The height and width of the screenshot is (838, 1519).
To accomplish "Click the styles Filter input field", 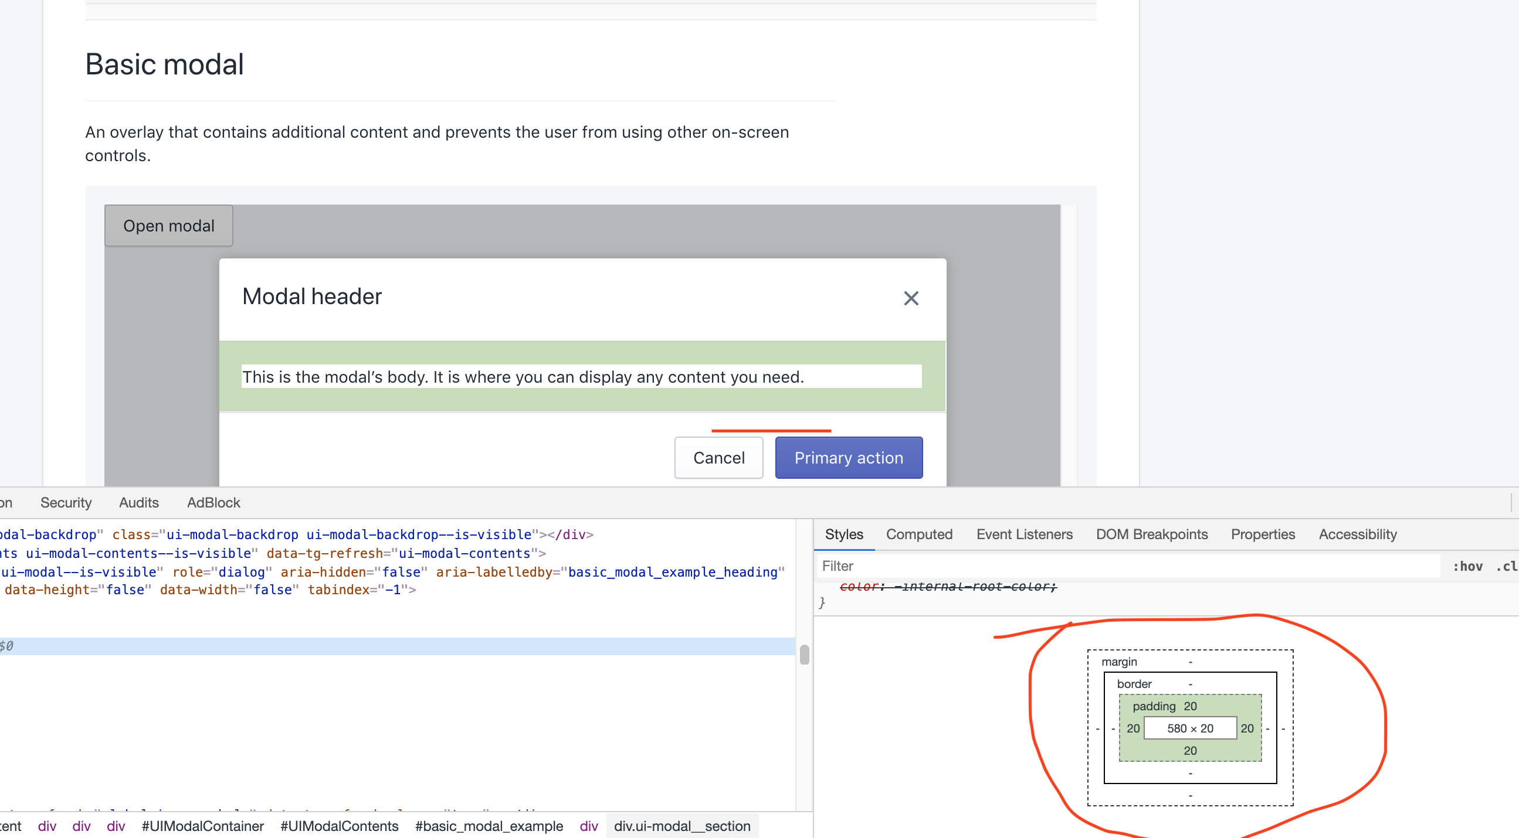I will (x=1120, y=566).
